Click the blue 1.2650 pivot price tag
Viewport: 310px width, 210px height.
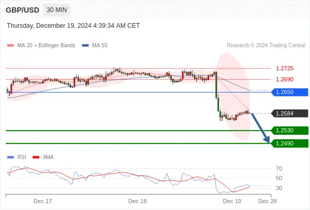(290, 92)
